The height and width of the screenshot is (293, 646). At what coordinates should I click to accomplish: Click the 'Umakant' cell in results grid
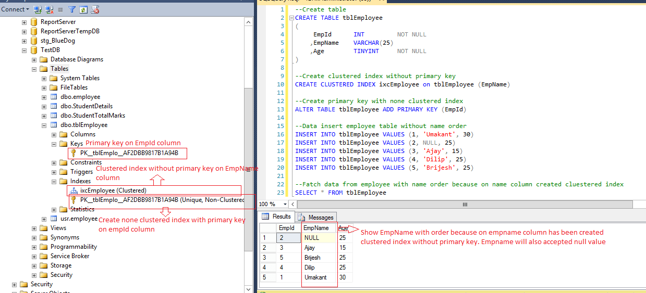[319, 277]
